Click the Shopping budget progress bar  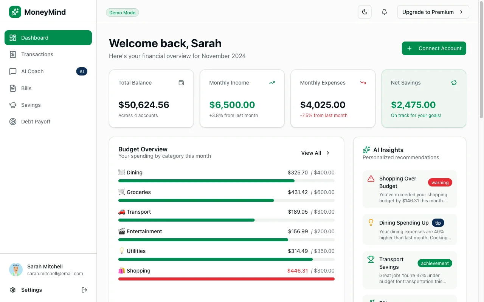coord(226,279)
